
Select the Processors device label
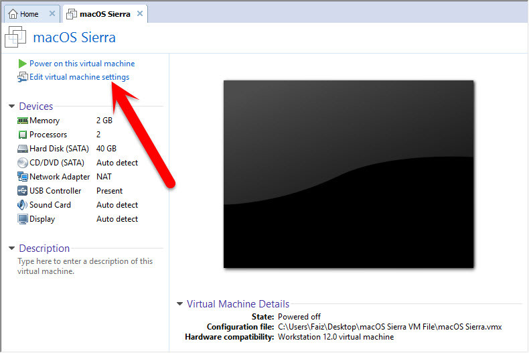(48, 135)
